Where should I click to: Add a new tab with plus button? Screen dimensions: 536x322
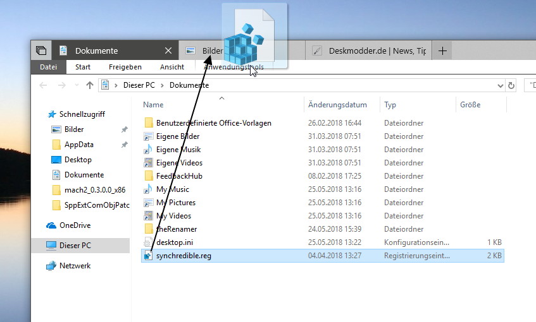click(x=442, y=51)
